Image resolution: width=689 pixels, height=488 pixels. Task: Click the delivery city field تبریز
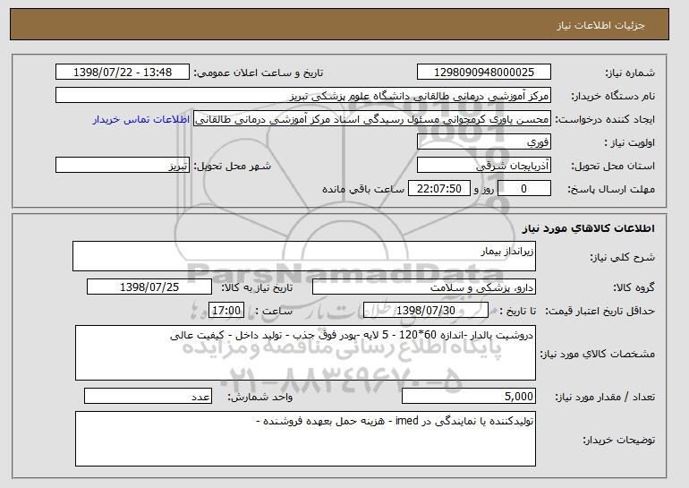pos(123,166)
